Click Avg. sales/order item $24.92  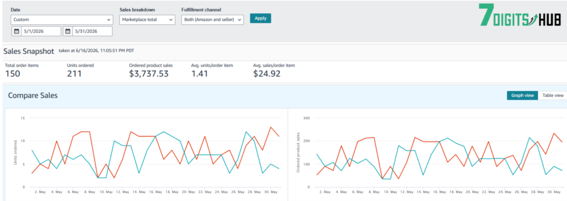266,74
